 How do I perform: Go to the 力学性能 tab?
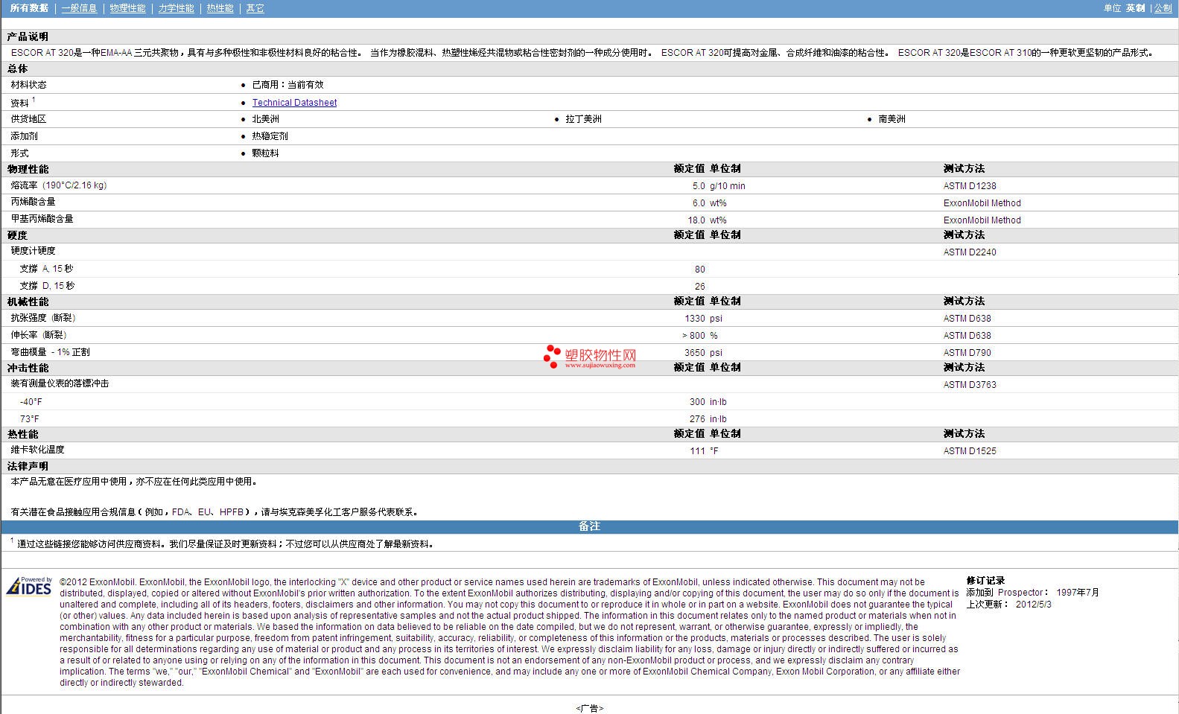click(176, 8)
